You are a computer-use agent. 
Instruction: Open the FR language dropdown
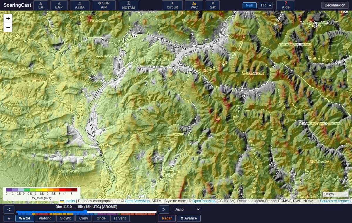pyautogui.click(x=265, y=5)
